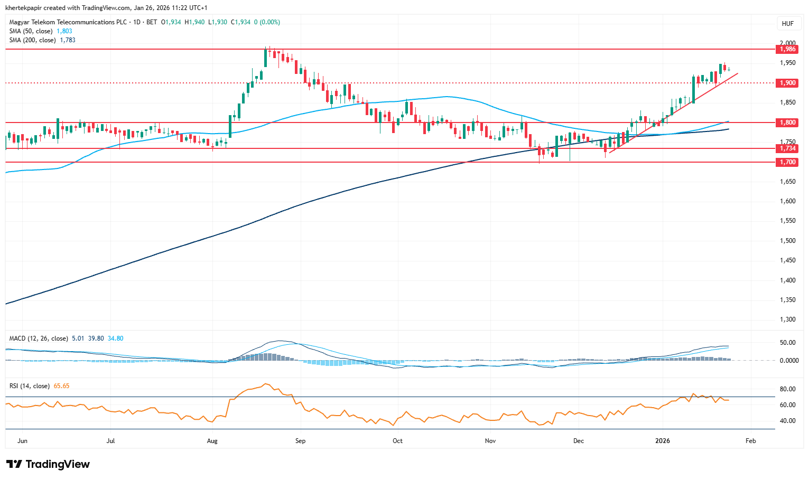
Task: Click the RSI (14, close) legend
Action: pos(30,386)
